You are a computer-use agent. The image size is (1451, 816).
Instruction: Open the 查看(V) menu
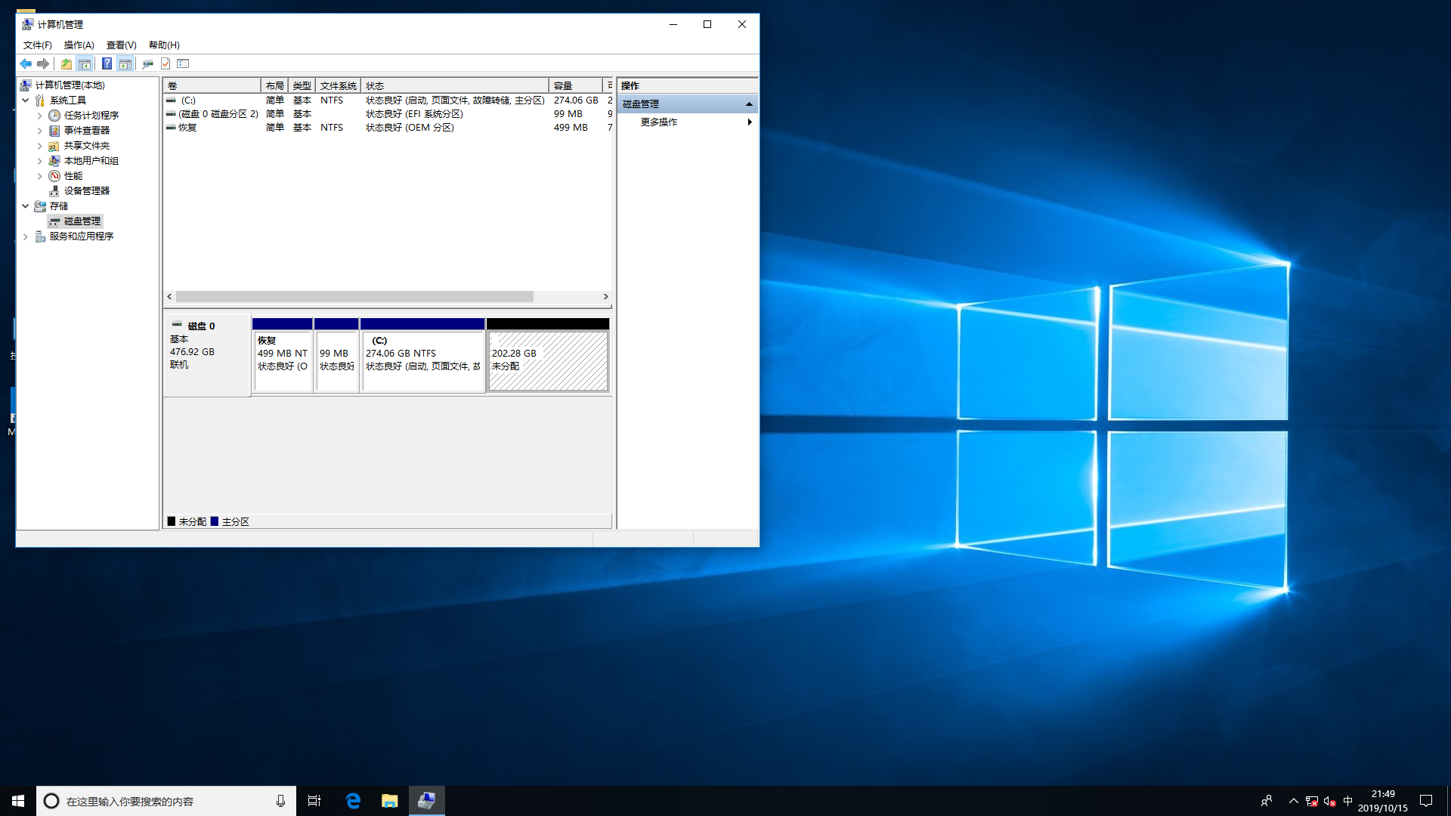pos(122,45)
